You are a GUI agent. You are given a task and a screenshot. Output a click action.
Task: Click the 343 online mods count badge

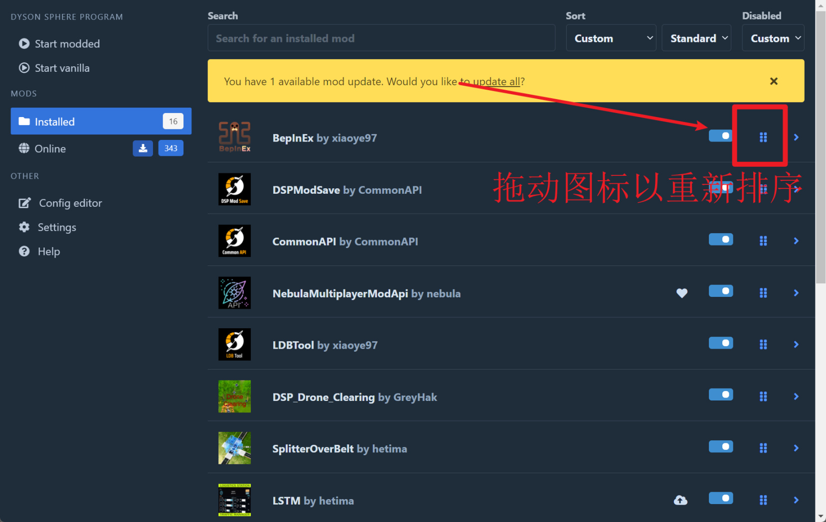pyautogui.click(x=171, y=148)
